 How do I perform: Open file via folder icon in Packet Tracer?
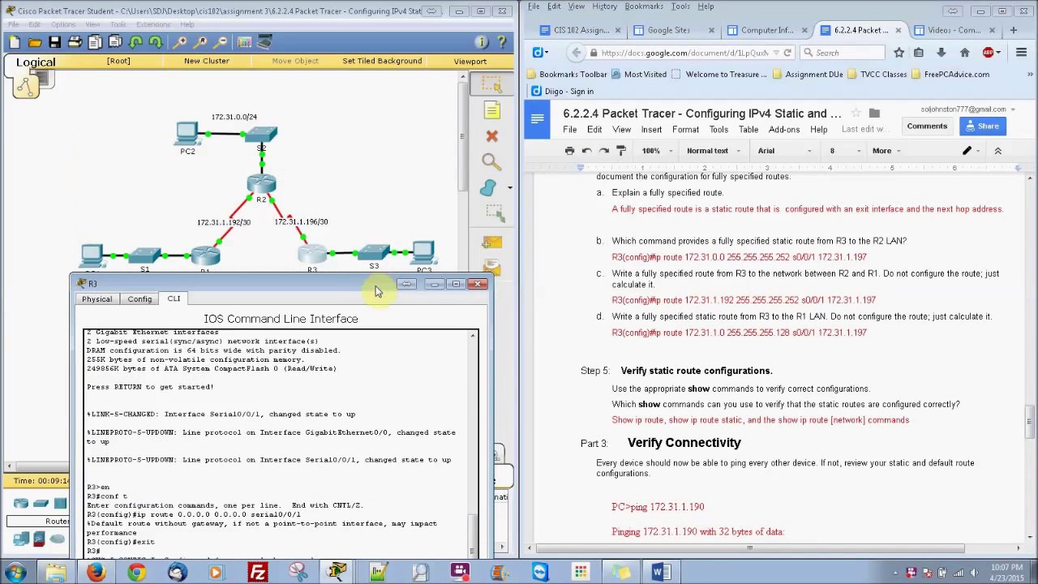35,42
